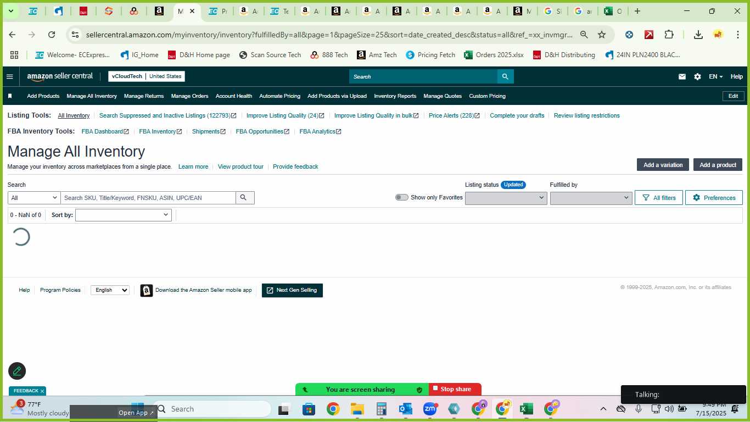Open new browser tab

pyautogui.click(x=637, y=11)
